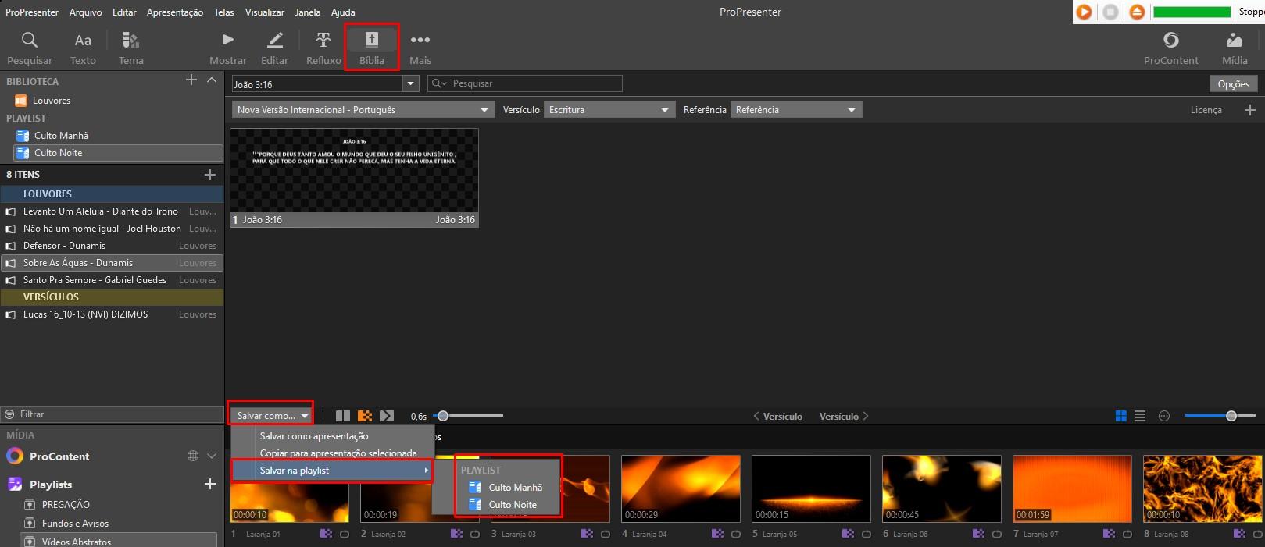This screenshot has width=1265, height=547.
Task: Open the Refluxo tool
Action: [x=323, y=48]
